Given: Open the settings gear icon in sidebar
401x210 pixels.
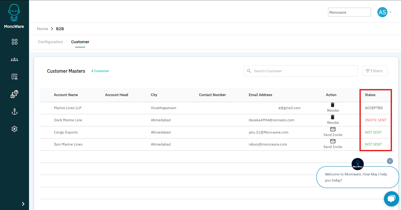Looking at the screenshot, I should pyautogui.click(x=15, y=129).
